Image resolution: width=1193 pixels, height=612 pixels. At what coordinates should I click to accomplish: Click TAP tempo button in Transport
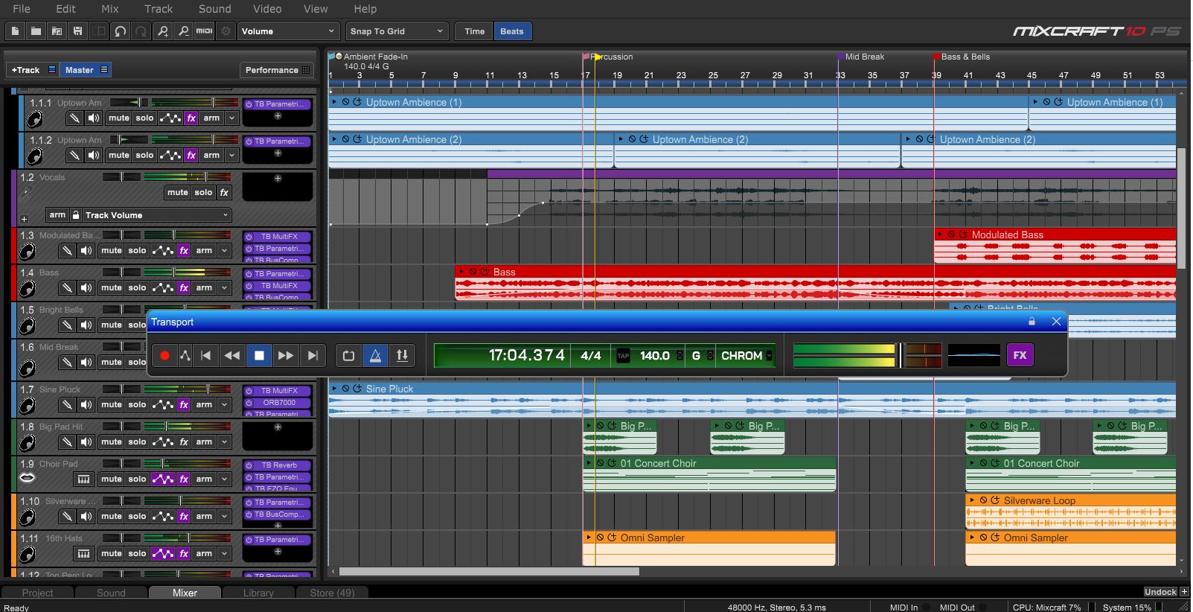click(624, 356)
